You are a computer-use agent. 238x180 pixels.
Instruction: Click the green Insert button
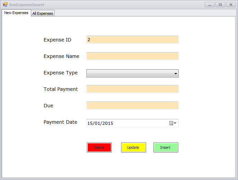click(166, 147)
